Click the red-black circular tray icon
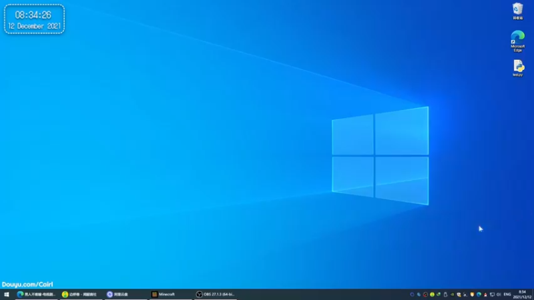 (x=425, y=295)
